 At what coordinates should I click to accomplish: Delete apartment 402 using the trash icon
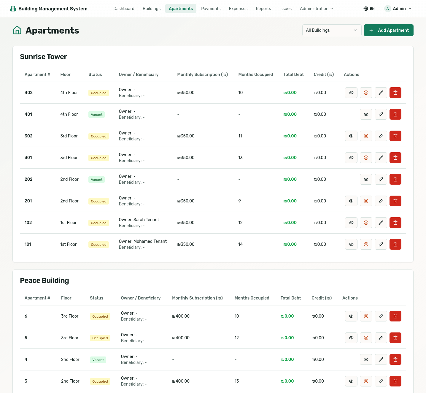pyautogui.click(x=395, y=93)
